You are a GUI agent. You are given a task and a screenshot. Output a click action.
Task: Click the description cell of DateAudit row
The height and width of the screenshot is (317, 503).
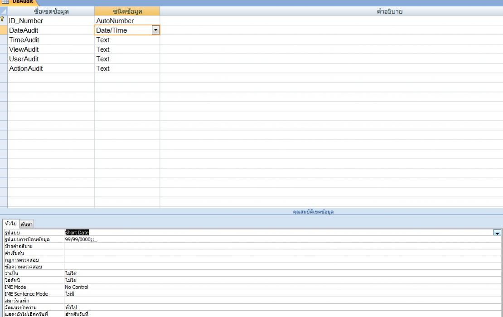pos(331,30)
